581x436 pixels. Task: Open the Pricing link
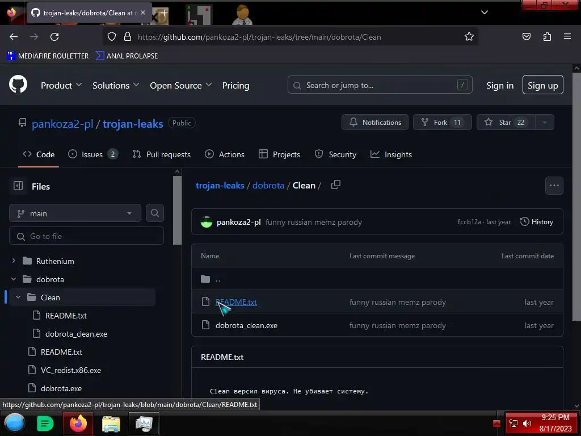(x=235, y=85)
